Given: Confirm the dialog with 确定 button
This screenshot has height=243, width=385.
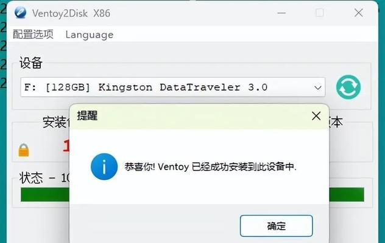Looking at the screenshot, I should click(x=276, y=226).
